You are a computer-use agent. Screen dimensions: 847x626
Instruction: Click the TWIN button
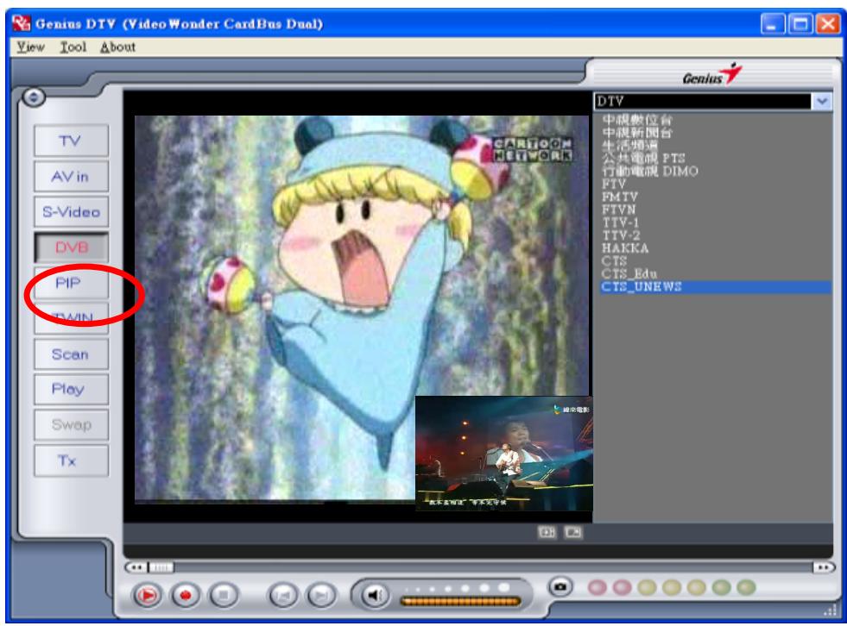[x=72, y=319]
